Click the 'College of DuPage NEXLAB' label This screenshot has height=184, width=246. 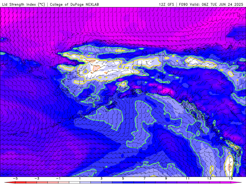coord(74,4)
